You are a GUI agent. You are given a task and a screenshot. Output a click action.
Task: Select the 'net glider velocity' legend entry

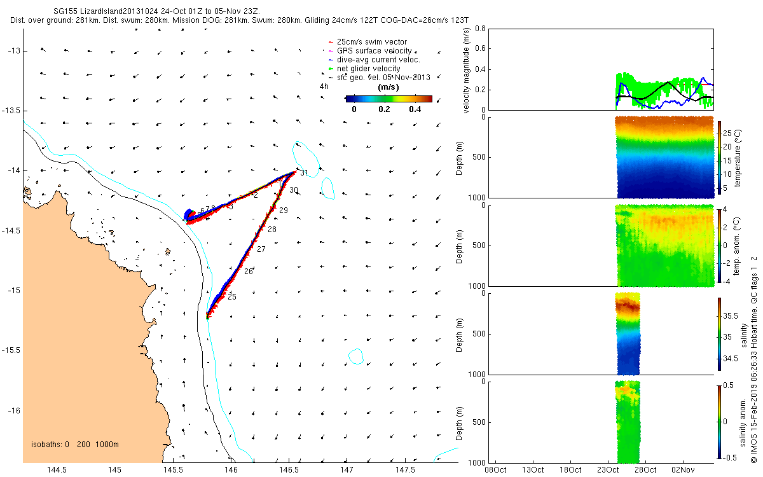coord(364,69)
